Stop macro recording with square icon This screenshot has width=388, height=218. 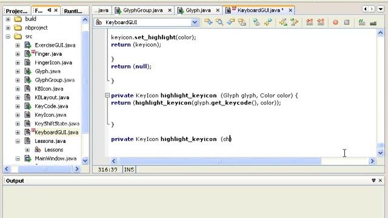pyautogui.click(x=347, y=22)
